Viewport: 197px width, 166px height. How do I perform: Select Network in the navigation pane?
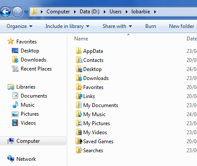[x=26, y=159]
